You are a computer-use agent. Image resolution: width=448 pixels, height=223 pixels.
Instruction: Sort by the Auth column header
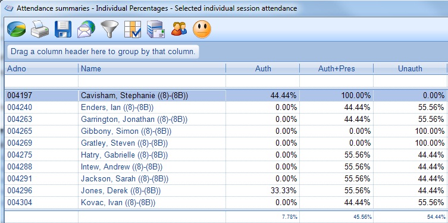[x=262, y=68]
